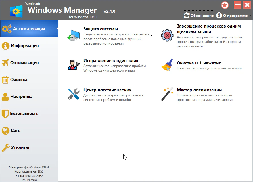Click the text 'Корпоративная LTSC'
The width and height of the screenshot is (253, 182).
[x=29, y=172]
